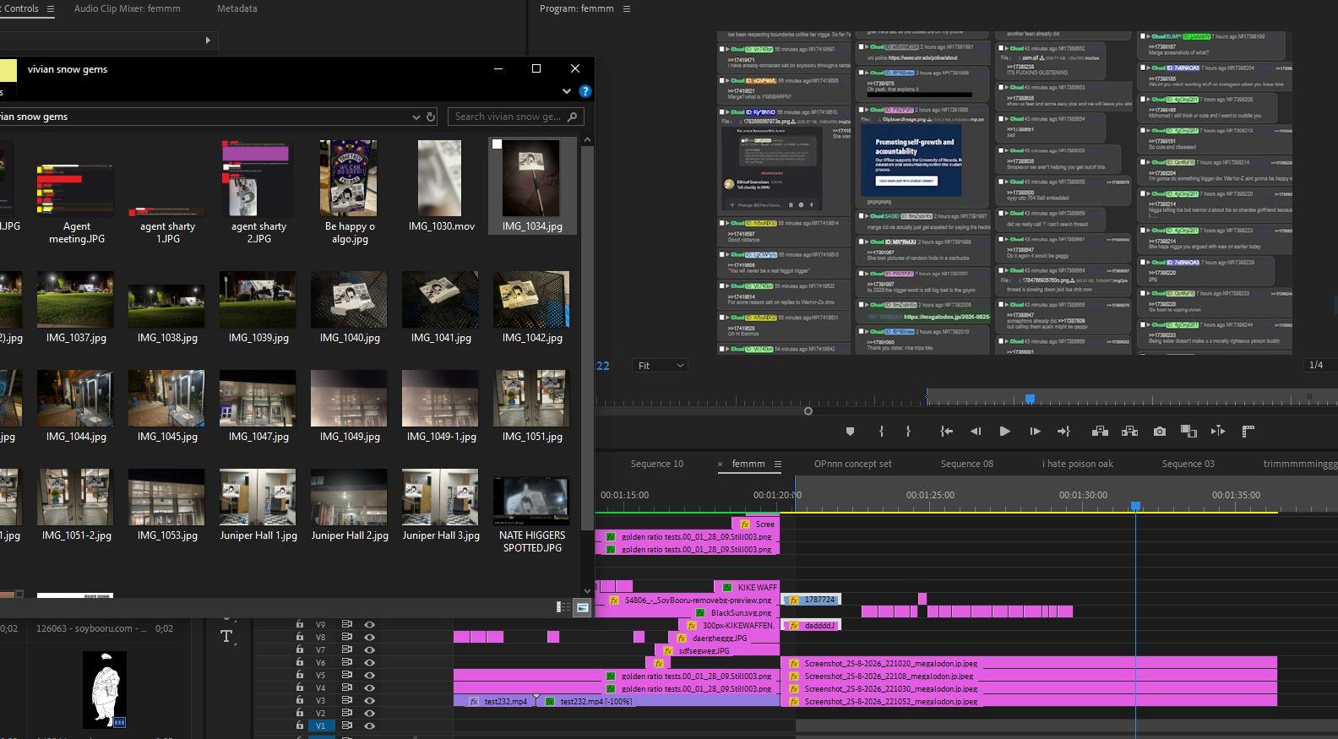Click the Extract button
The width and height of the screenshot is (1338, 739).
pos(1129,432)
